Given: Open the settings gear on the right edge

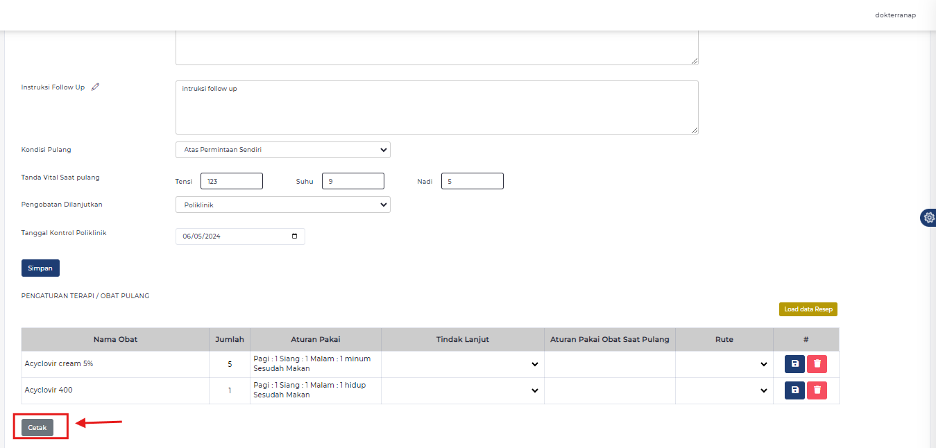Looking at the screenshot, I should pyautogui.click(x=928, y=217).
